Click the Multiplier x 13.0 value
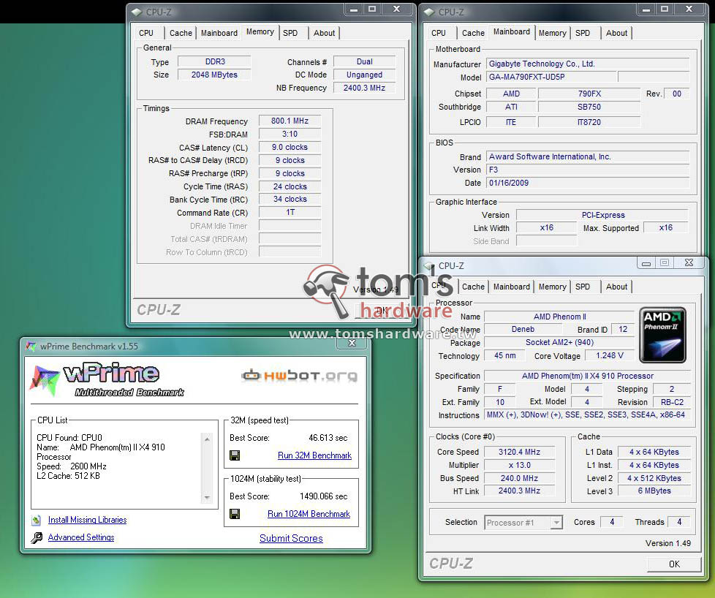 point(519,465)
